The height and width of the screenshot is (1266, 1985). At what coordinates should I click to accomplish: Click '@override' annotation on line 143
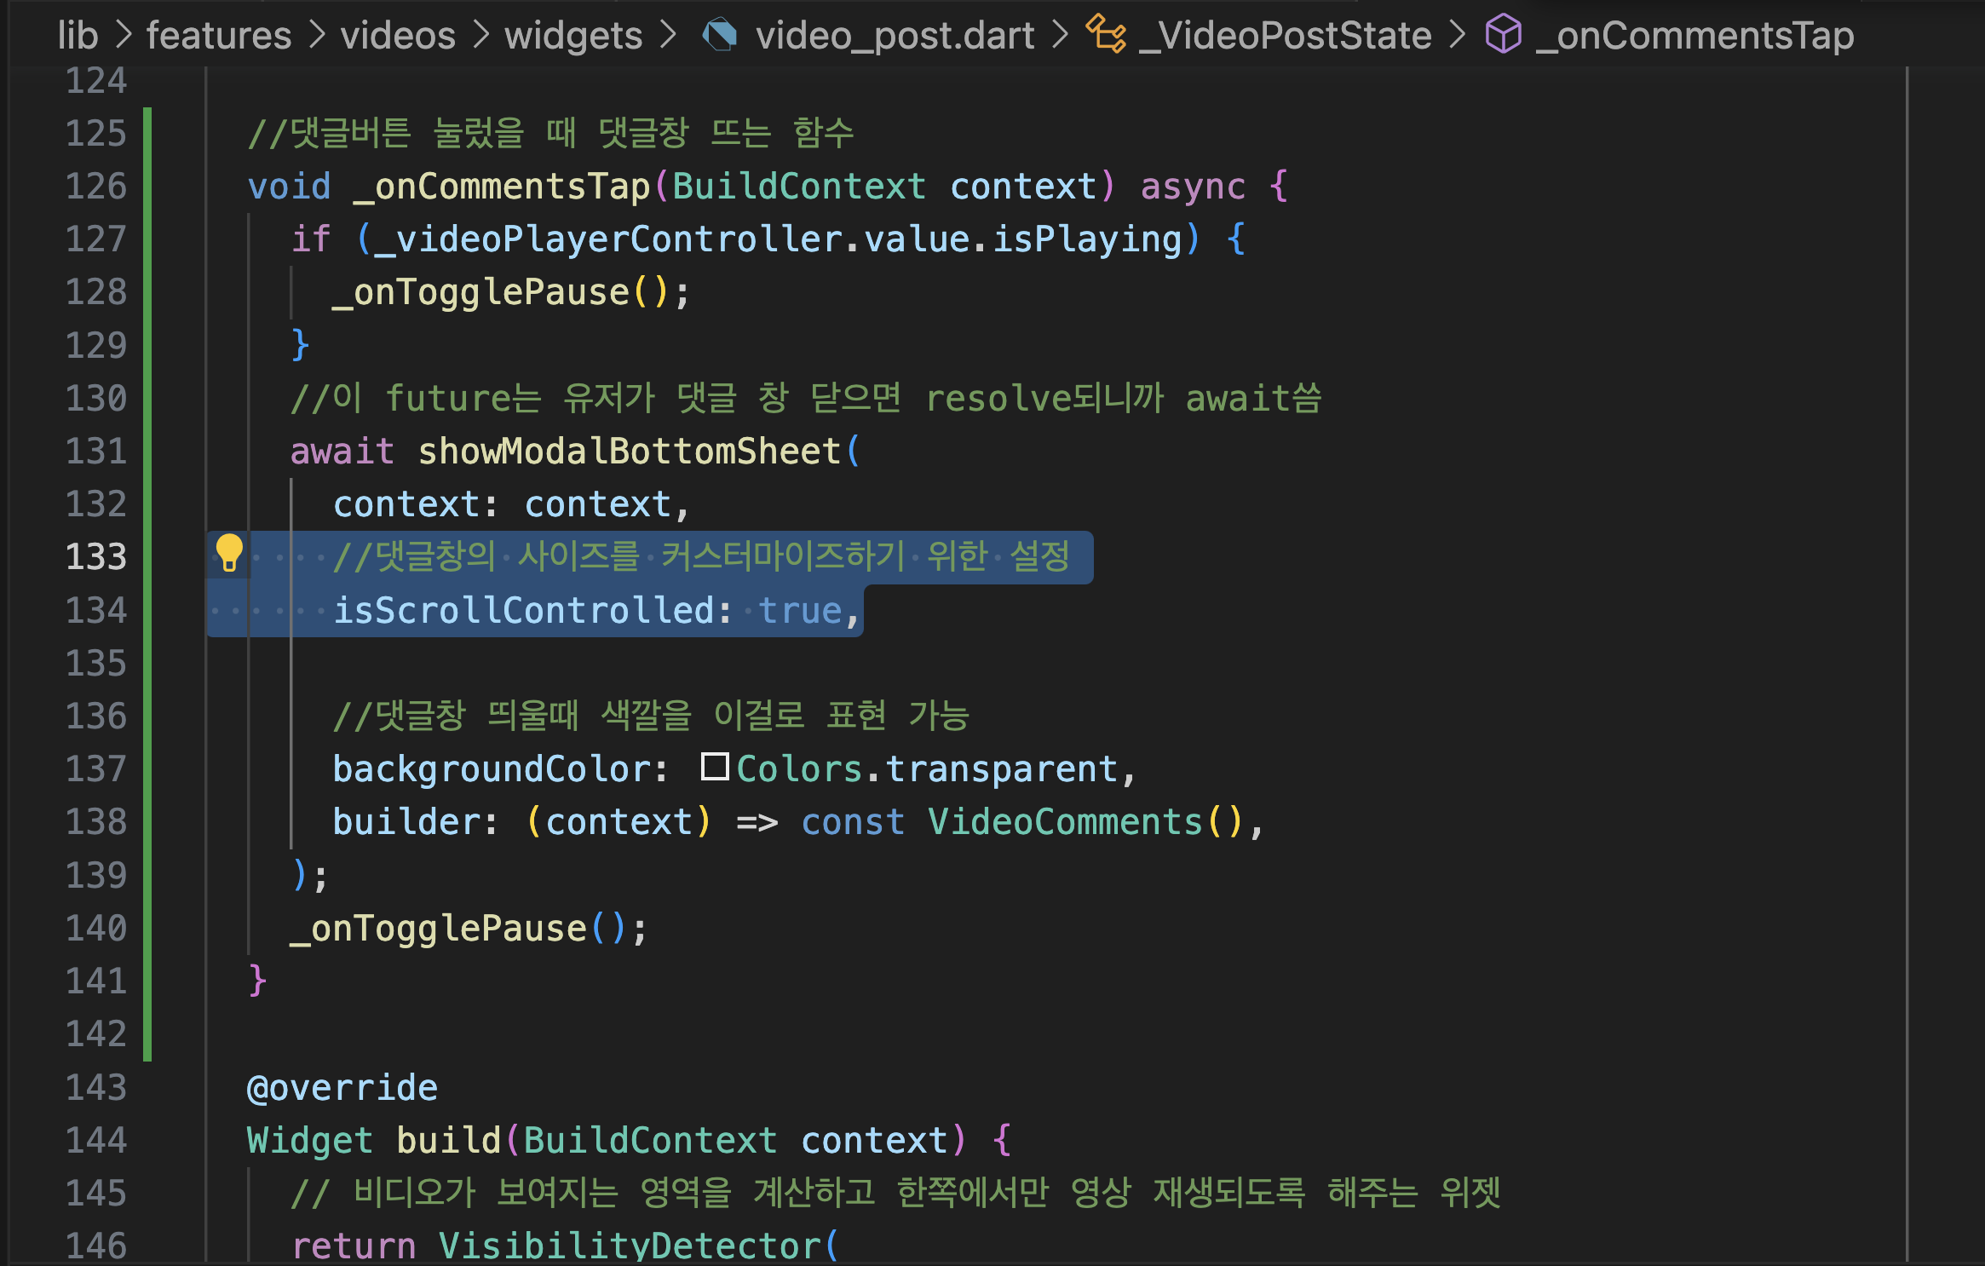[x=342, y=1087]
